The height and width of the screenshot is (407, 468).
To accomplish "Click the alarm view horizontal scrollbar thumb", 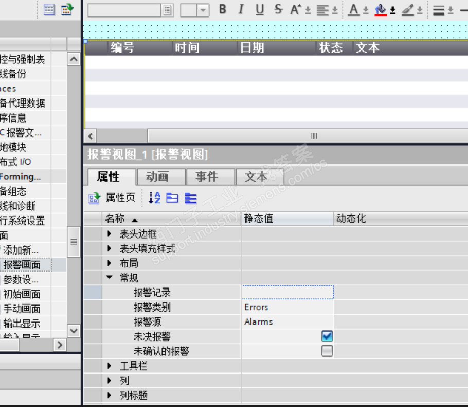I will click(308, 136).
